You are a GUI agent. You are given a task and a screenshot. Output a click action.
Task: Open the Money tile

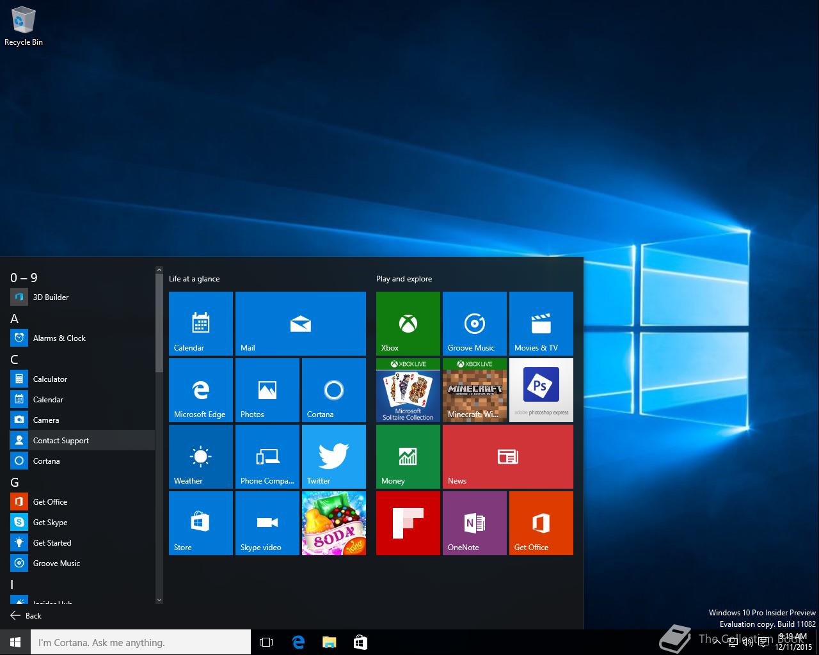click(x=408, y=457)
